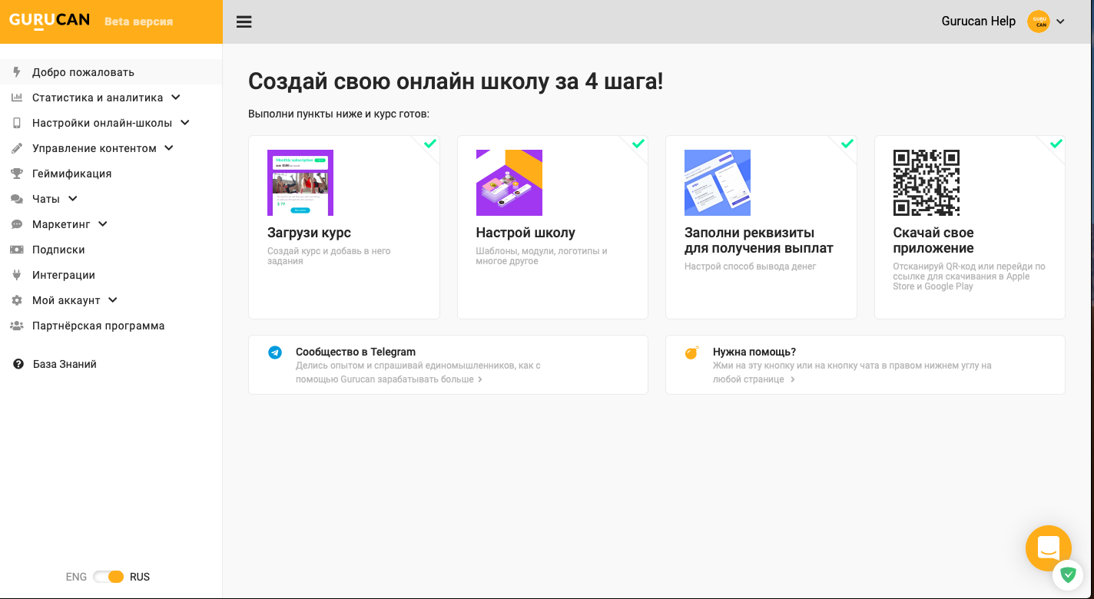
Task: Click the hamburger menu icon
Action: click(244, 22)
